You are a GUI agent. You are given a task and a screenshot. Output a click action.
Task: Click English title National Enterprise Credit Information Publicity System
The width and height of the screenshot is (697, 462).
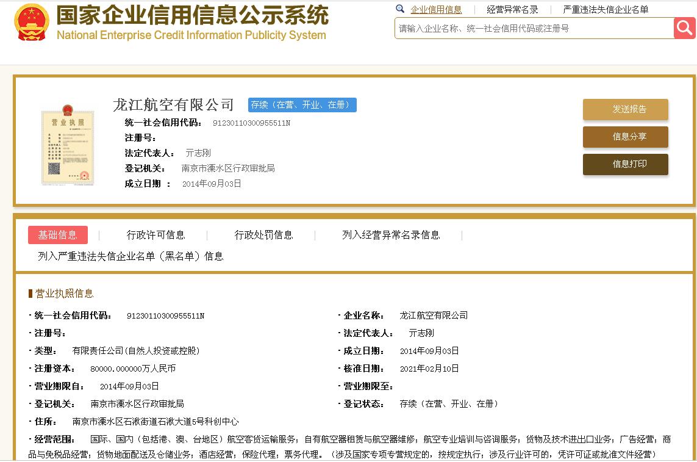(191, 35)
